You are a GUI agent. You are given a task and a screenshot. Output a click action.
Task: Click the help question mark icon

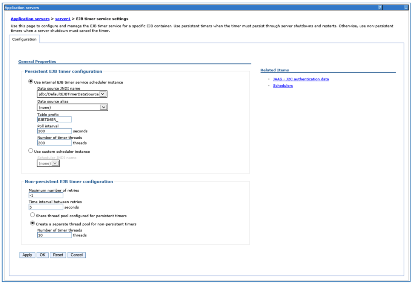tap(380, 8)
